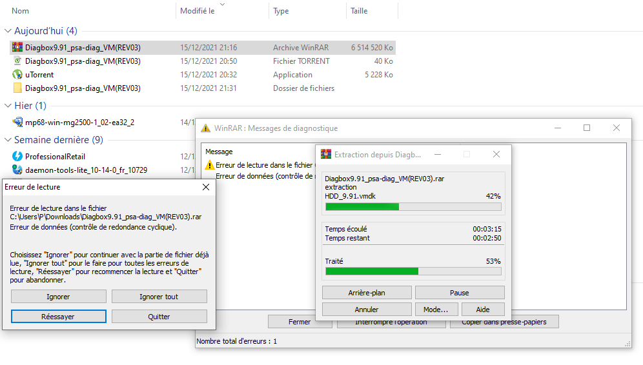This screenshot has height=365, width=643.
Task: Maximize the WinRAR diagnostic messages window
Action: (x=587, y=128)
